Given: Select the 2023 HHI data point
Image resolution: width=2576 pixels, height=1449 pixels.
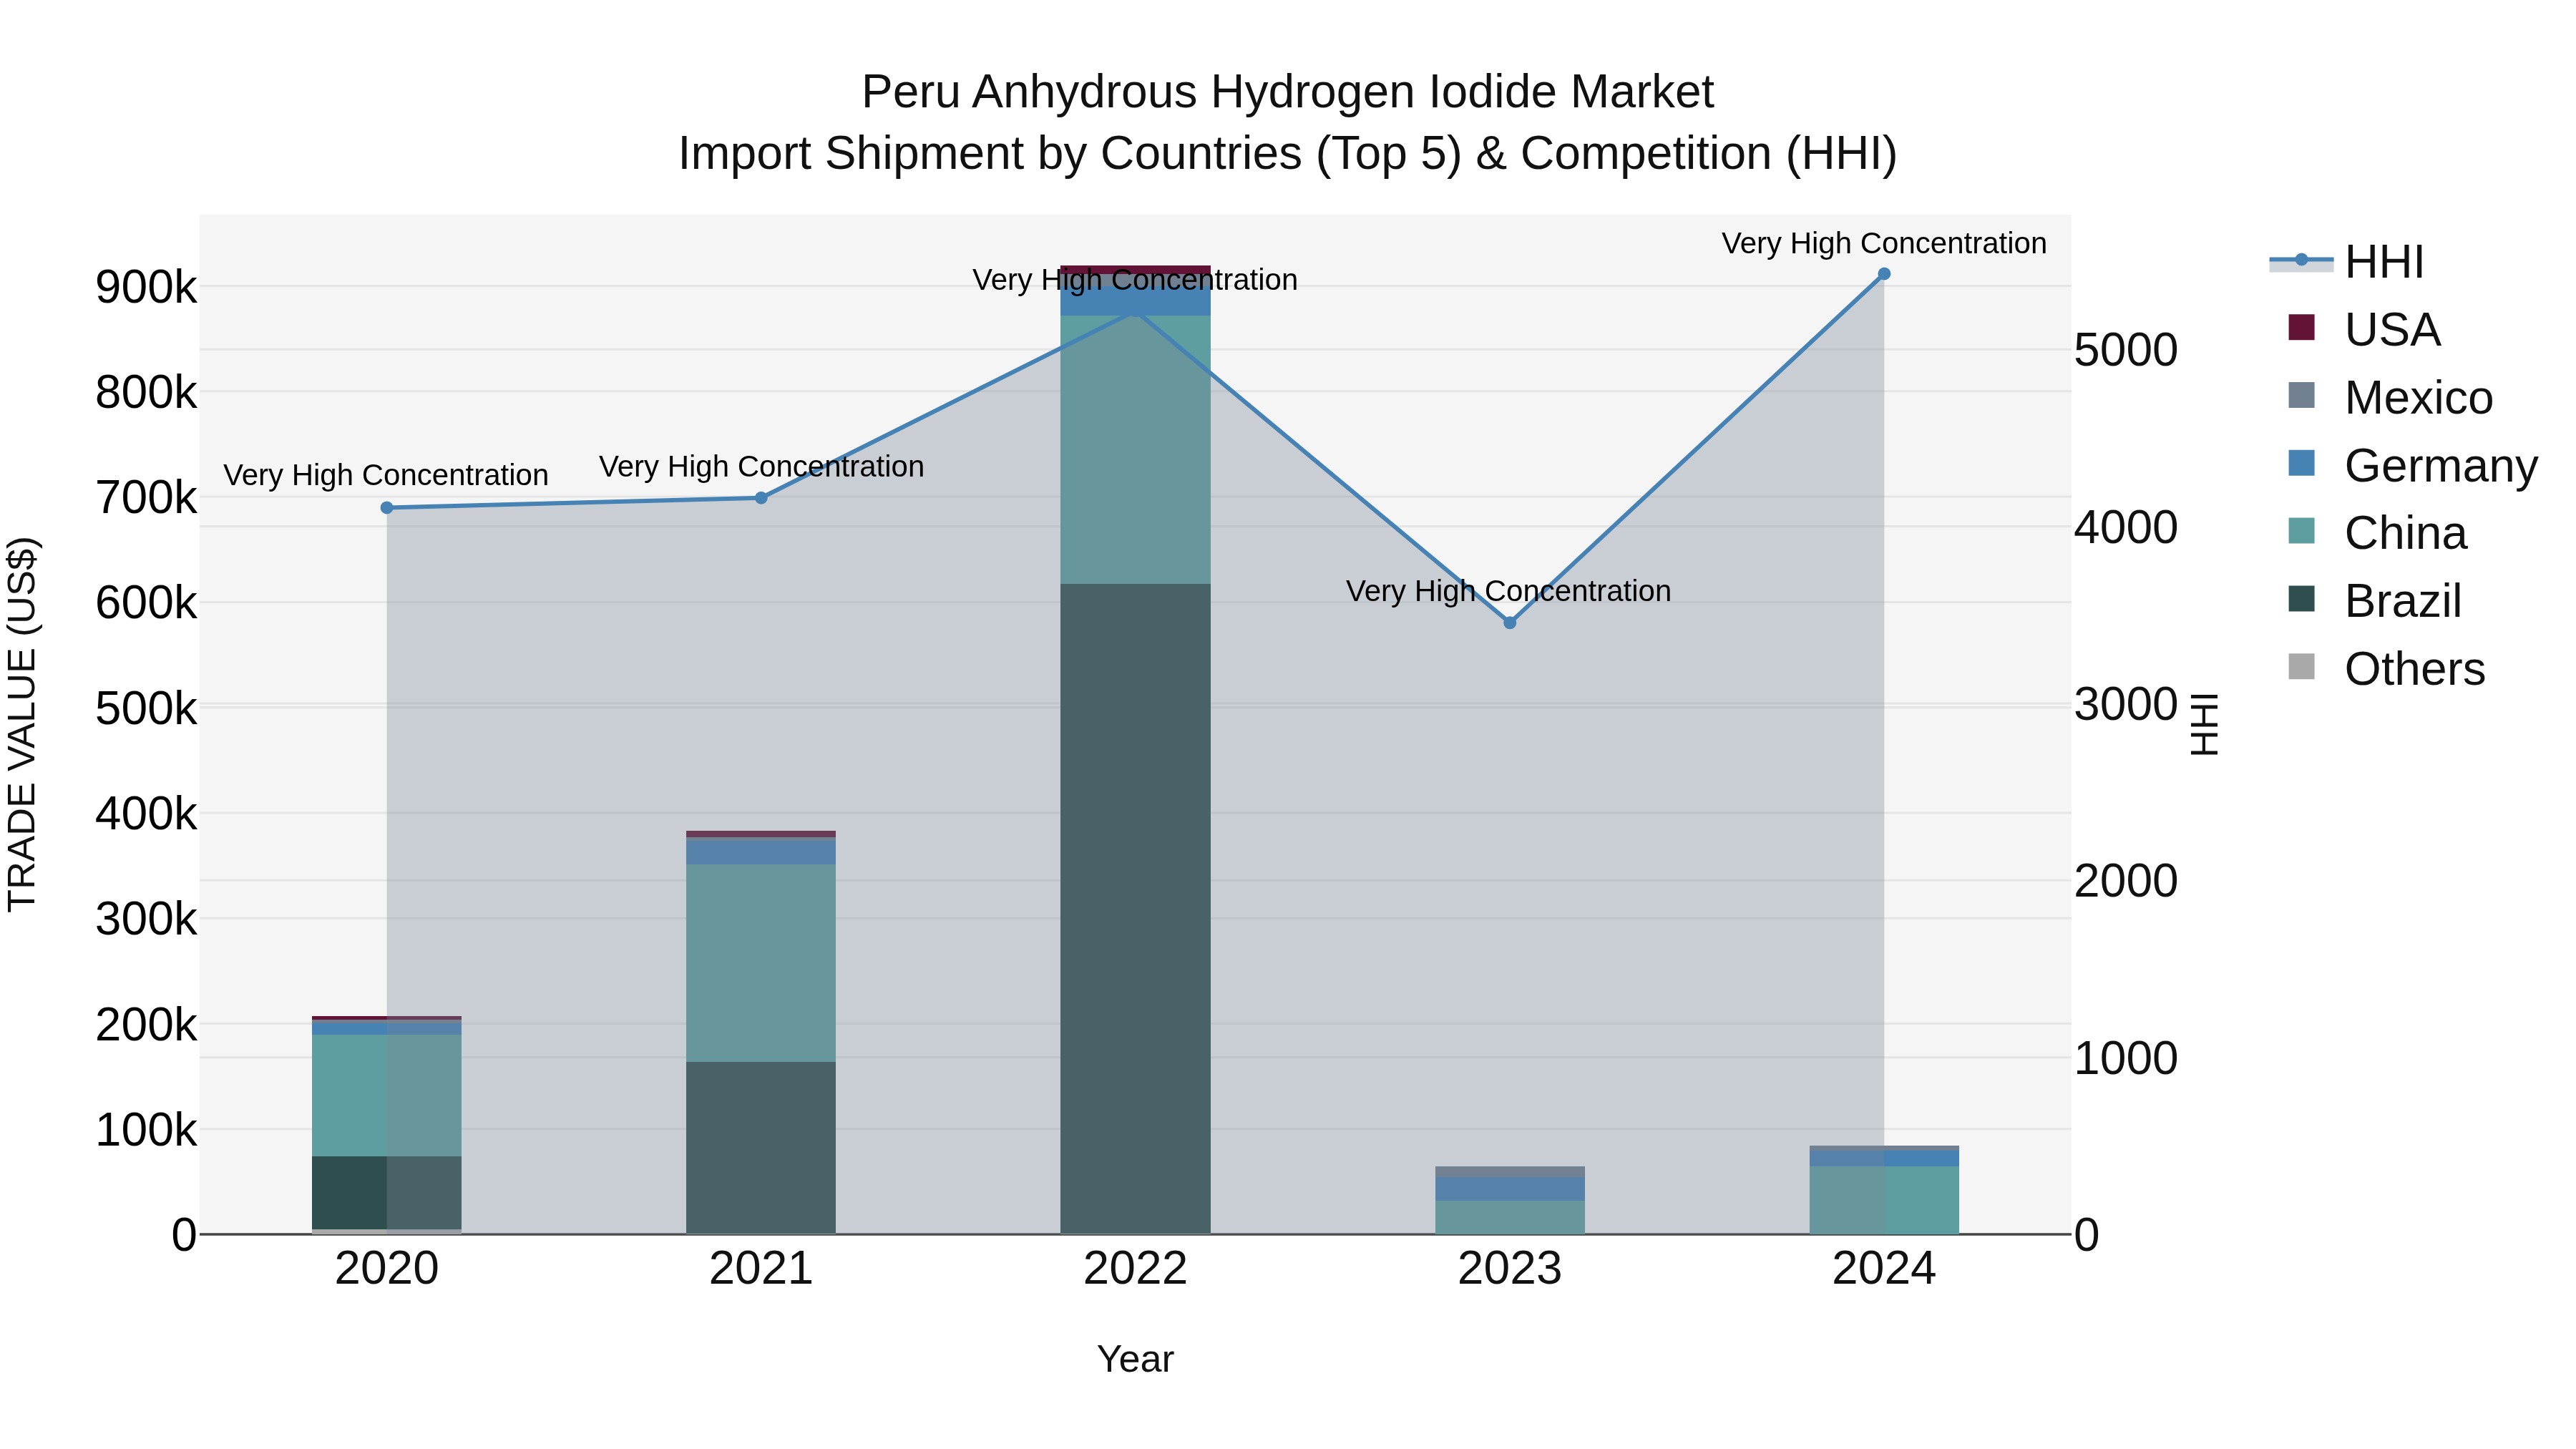Looking at the screenshot, I should tap(1510, 623).
